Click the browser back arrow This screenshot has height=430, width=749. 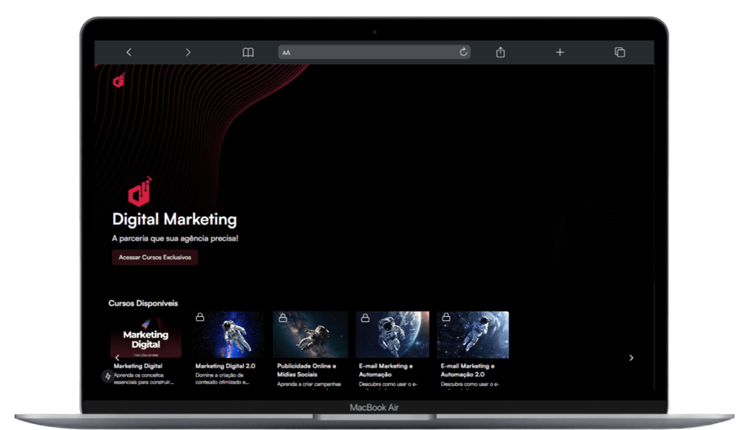pyautogui.click(x=129, y=52)
